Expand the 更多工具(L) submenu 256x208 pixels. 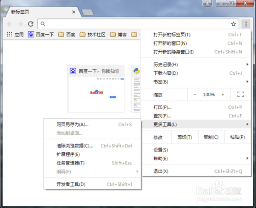(196, 124)
